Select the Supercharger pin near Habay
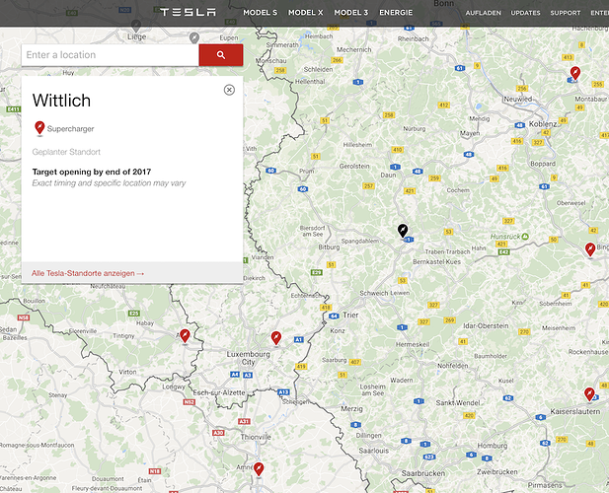Image resolution: width=609 pixels, height=493 pixels. [x=185, y=336]
